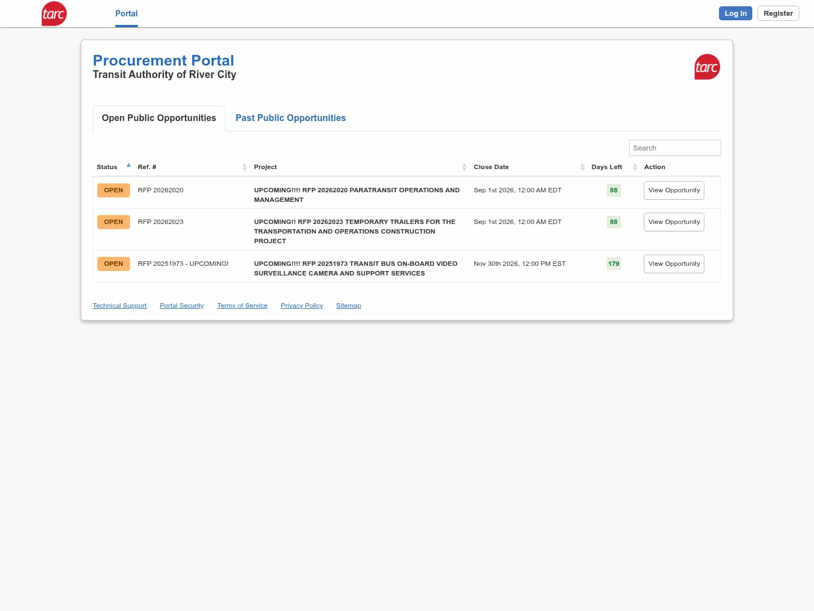Image resolution: width=814 pixels, height=611 pixels.
Task: Switch to Past Public Opportunities tab
Action: tap(291, 118)
